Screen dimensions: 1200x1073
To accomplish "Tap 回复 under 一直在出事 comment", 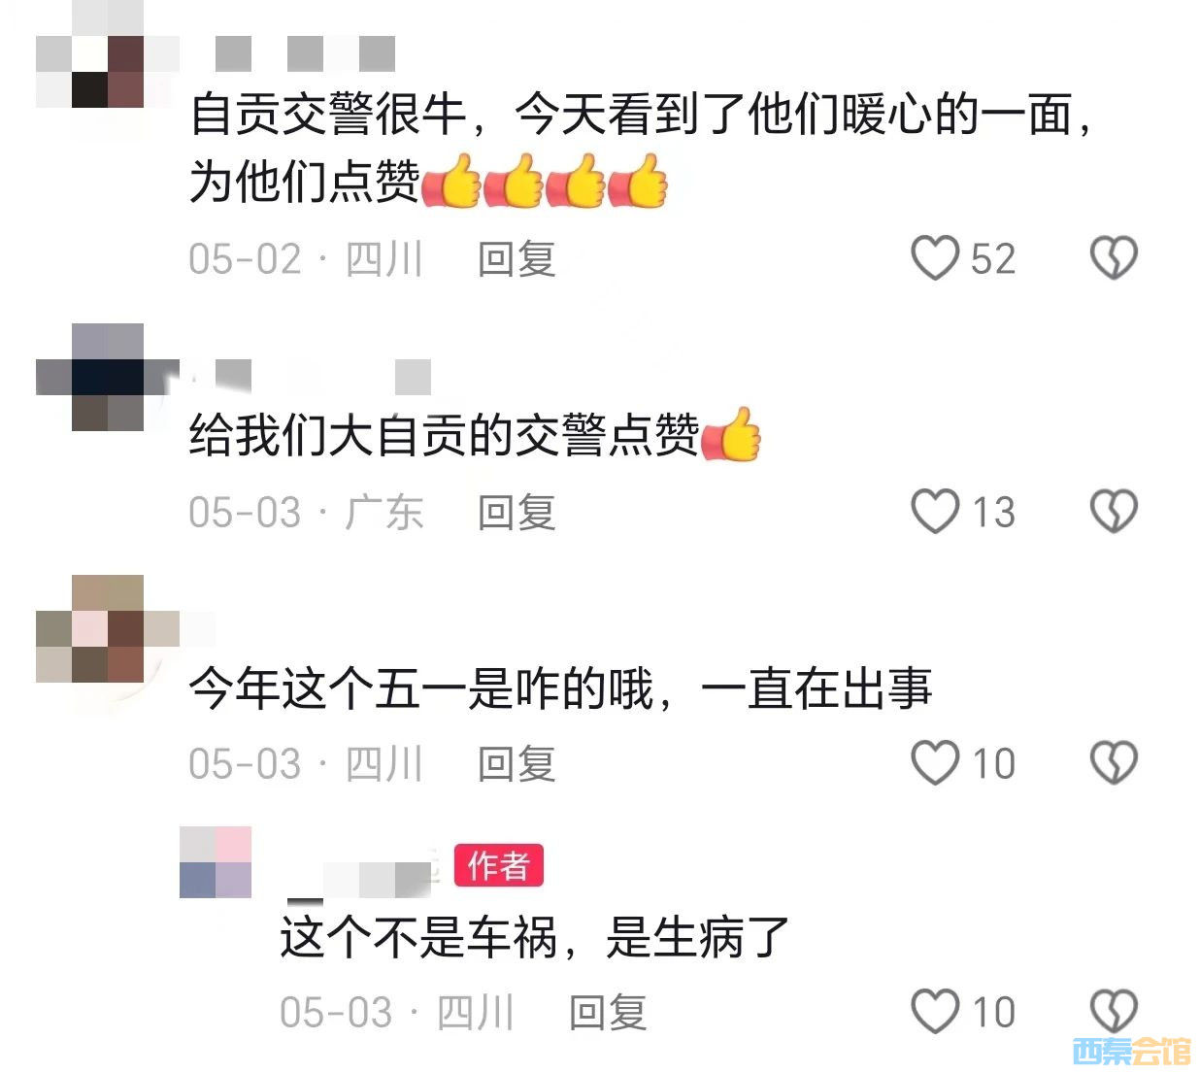I will [x=517, y=764].
